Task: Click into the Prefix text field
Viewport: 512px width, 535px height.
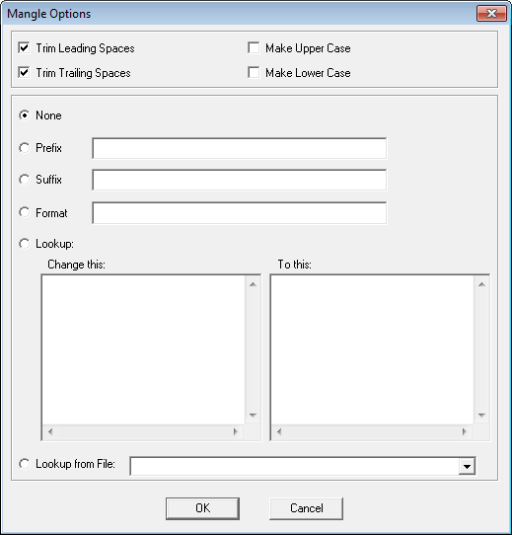Action: (x=240, y=148)
